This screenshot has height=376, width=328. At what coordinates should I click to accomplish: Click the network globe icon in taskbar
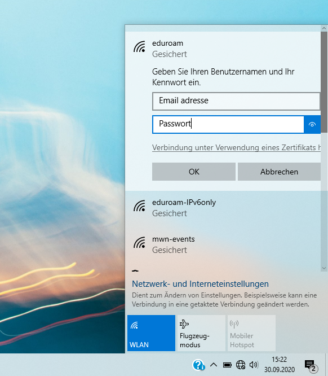tap(241, 365)
